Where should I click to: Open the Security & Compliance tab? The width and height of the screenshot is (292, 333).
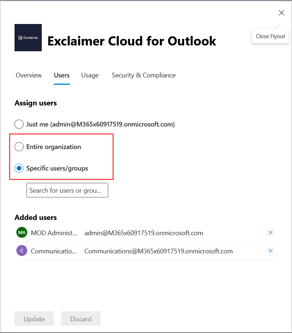[143, 75]
